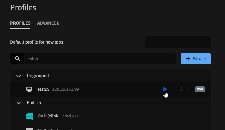Click the gray Windows icon below CMD (clink)
225x130 pixels.
click(29, 129)
